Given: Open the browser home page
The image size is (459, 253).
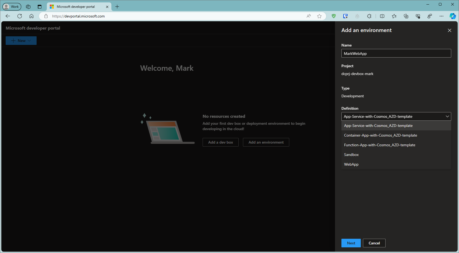Looking at the screenshot, I should click(31, 16).
